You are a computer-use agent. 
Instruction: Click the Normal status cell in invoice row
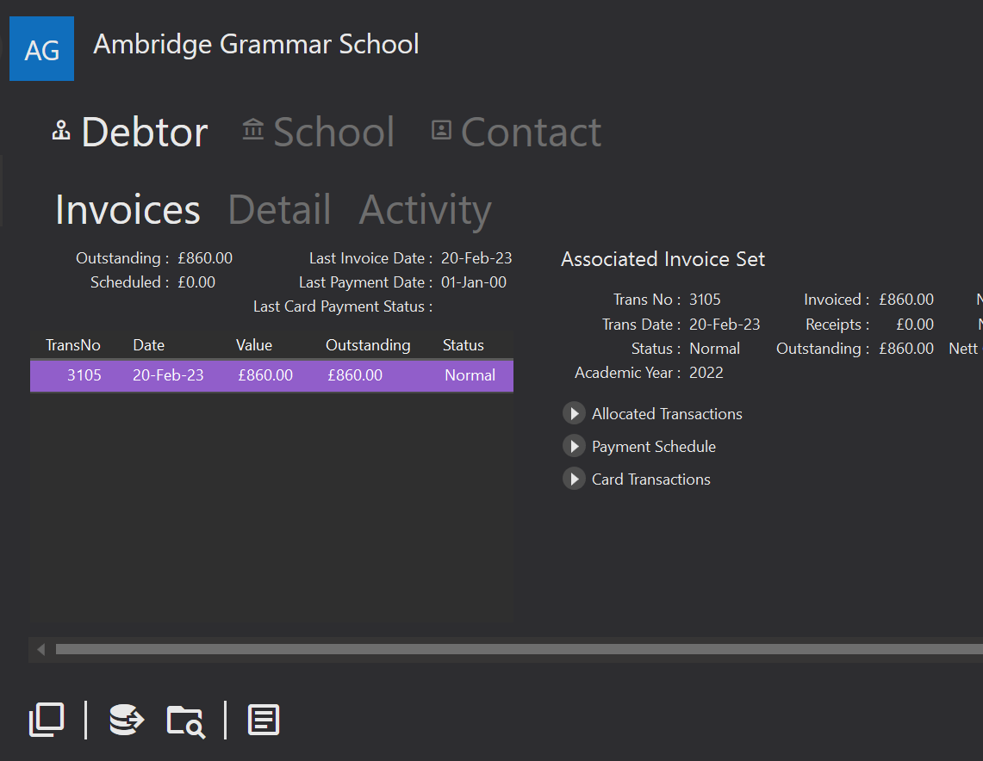click(x=470, y=375)
